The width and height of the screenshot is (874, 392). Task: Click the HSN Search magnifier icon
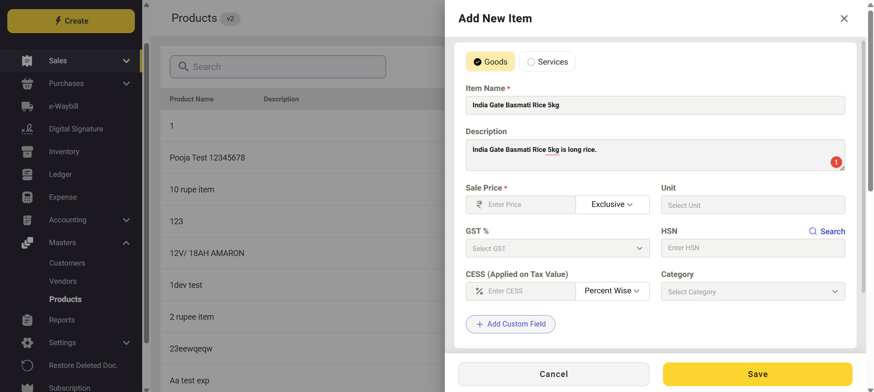(812, 231)
